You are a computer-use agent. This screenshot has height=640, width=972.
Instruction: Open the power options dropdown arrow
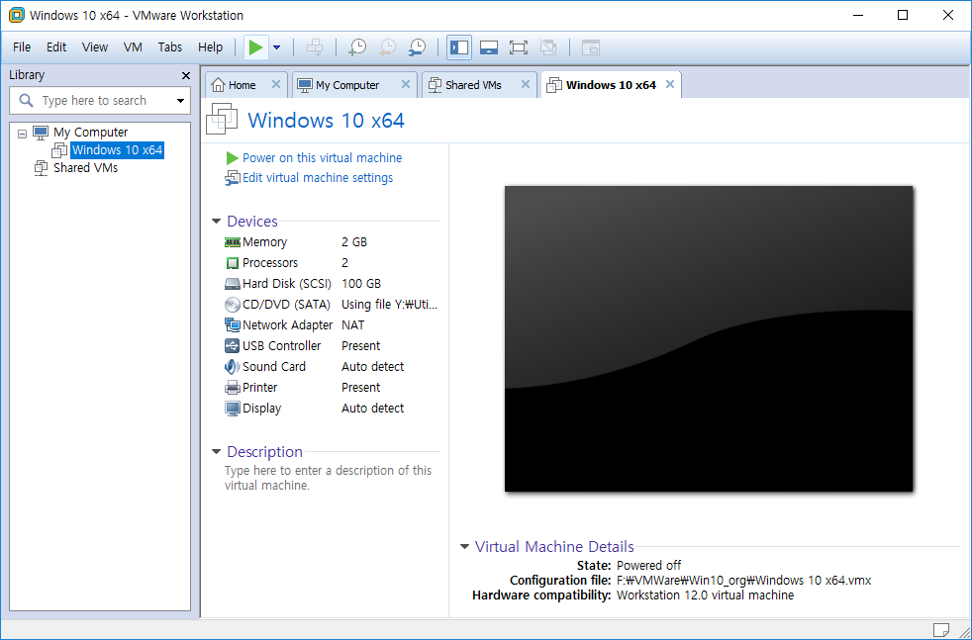click(x=276, y=47)
